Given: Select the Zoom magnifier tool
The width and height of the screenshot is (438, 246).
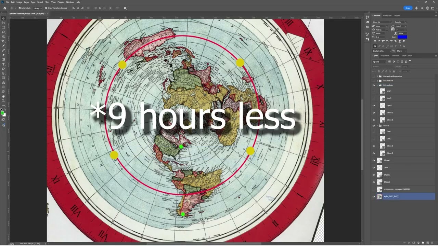Looking at the screenshot, I should click(3, 101).
